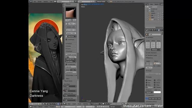This screenshot has height=108, width=192.
Task: Click the white object color swatch
Action: pos(157,92)
